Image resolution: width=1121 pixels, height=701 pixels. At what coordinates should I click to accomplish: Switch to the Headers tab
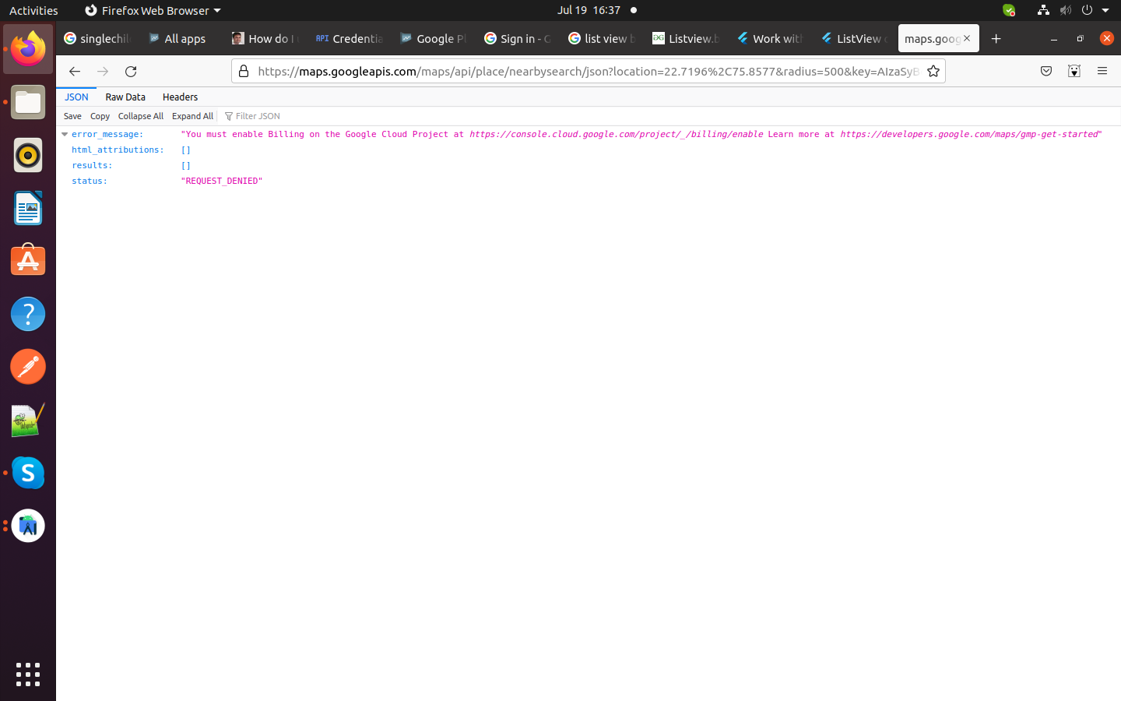pyautogui.click(x=180, y=97)
